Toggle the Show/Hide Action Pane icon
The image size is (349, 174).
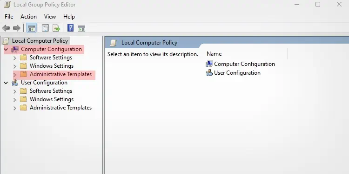coord(81,28)
